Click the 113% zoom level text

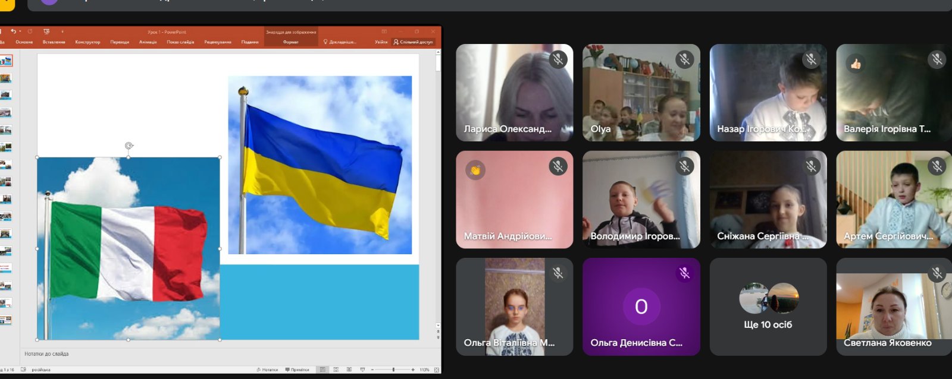click(x=424, y=369)
